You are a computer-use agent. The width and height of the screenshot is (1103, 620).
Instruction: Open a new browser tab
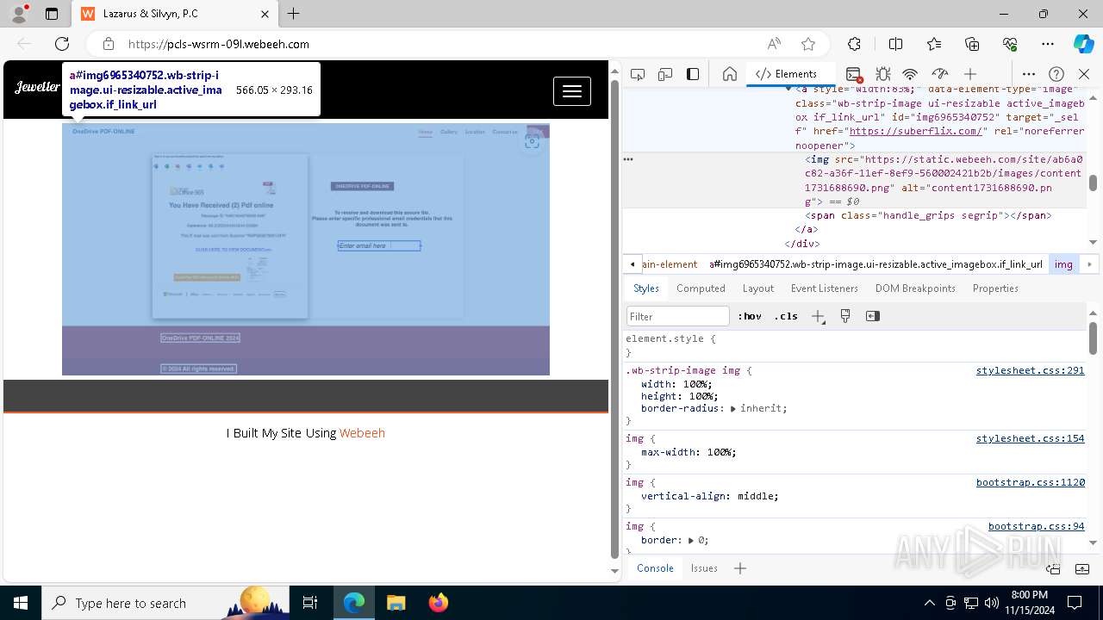point(294,14)
